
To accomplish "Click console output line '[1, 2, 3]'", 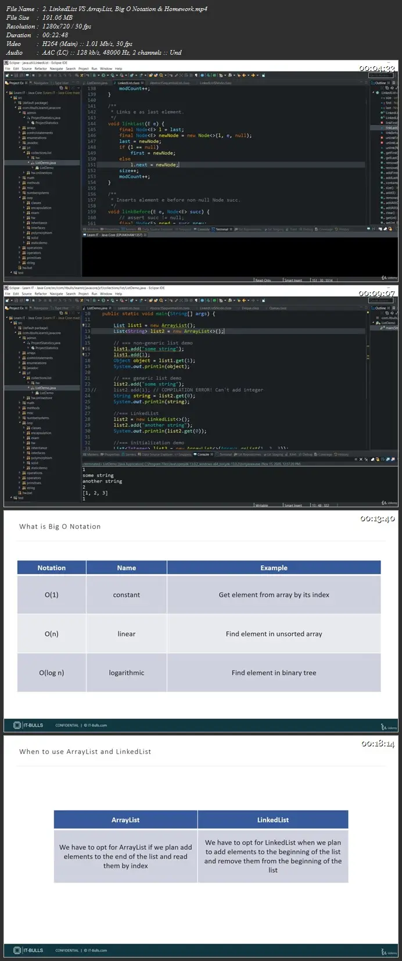I will (95, 493).
